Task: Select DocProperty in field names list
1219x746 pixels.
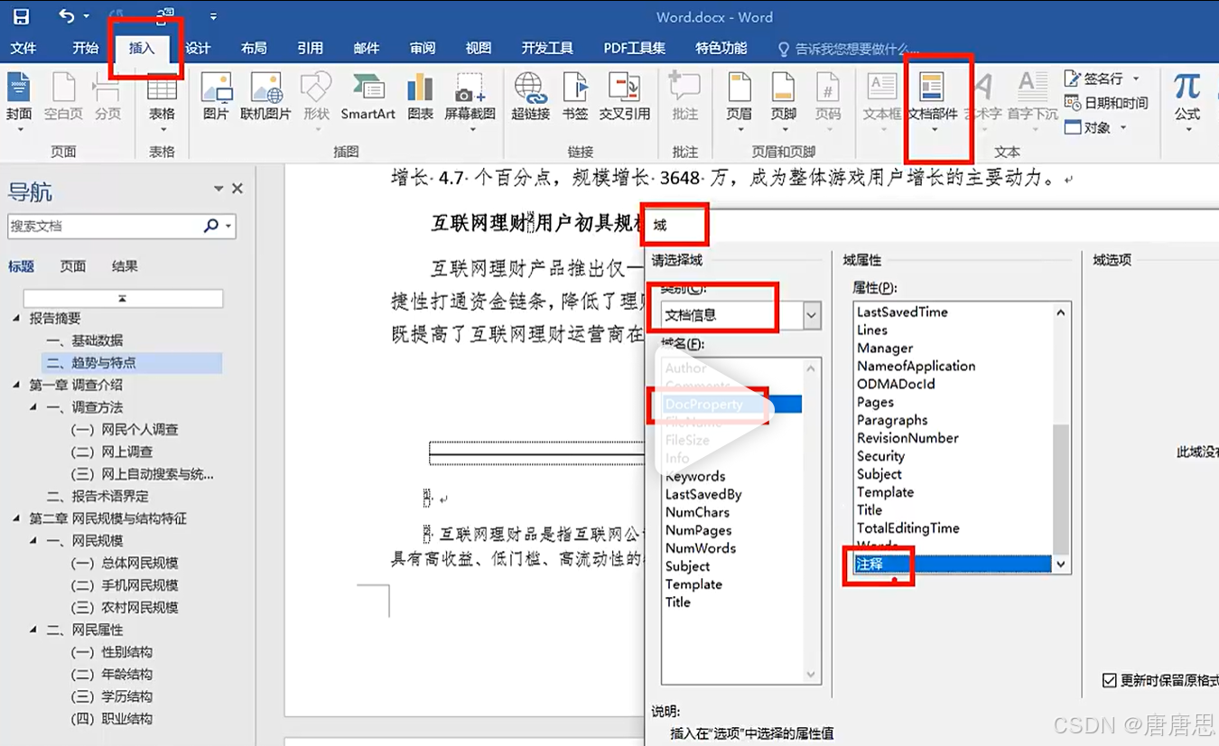Action: [x=731, y=405]
